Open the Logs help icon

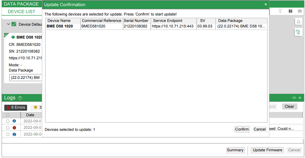pyautogui.click(x=20, y=98)
